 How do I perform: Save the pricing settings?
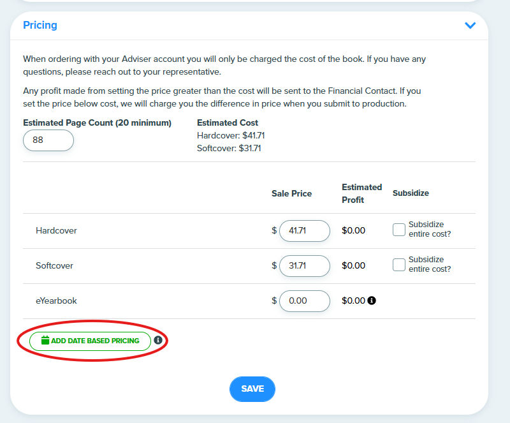pos(252,389)
